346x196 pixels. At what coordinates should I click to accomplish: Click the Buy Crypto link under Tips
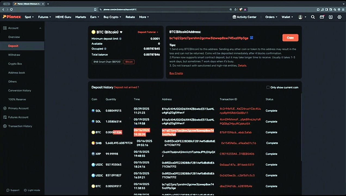click(x=176, y=73)
